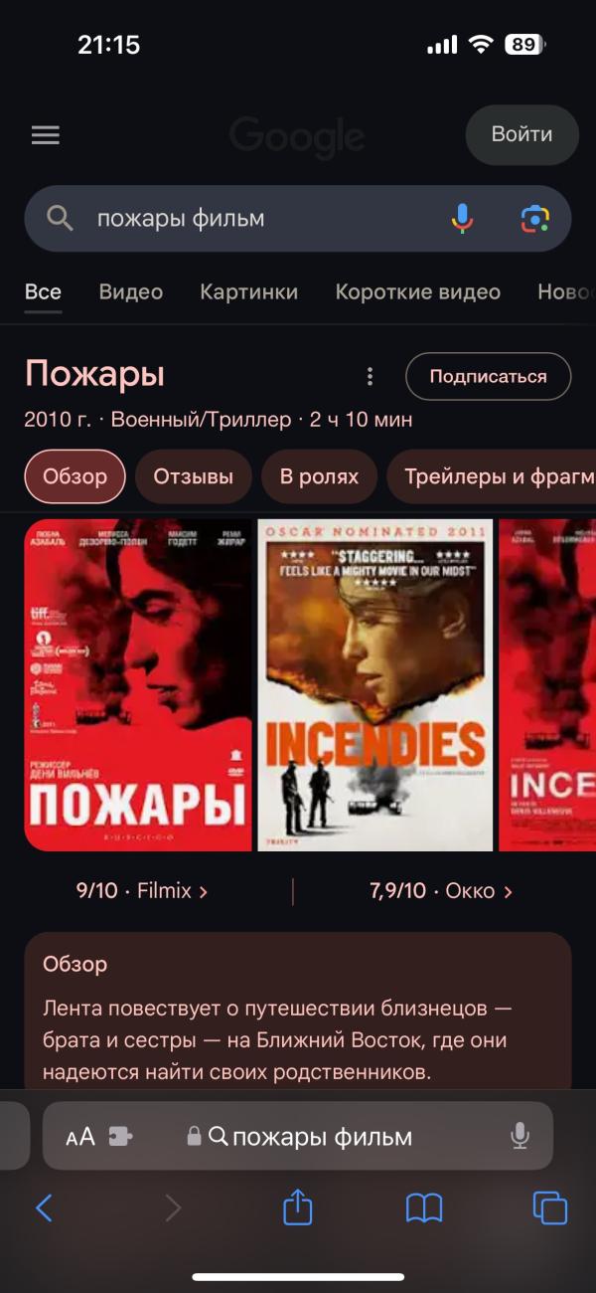This screenshot has height=1293, width=596.
Task: Open Google Lens camera search
Action: pos(535,218)
